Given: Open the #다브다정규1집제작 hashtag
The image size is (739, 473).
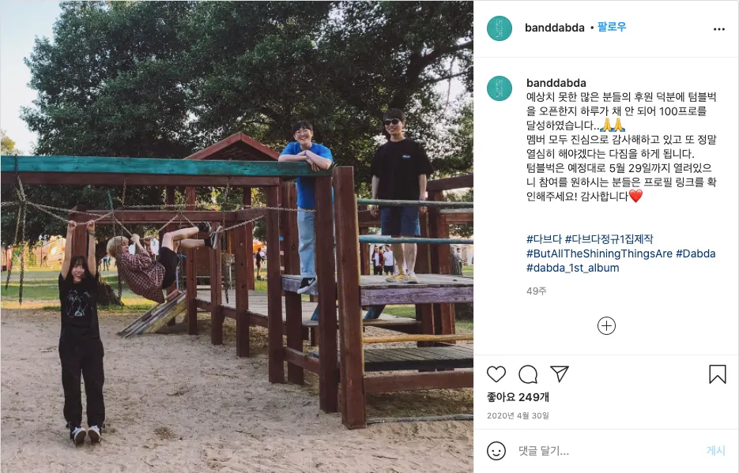Looking at the screenshot, I should 609,239.
